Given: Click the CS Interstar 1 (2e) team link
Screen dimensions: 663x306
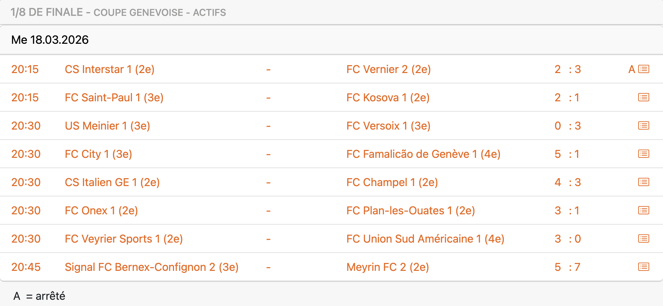Looking at the screenshot, I should (110, 69).
